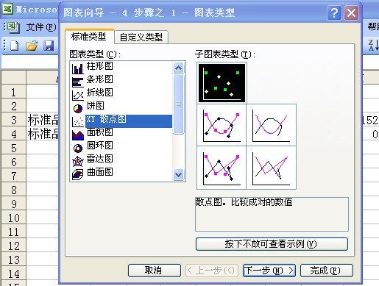Select the pie chart (饼图) icon

pyautogui.click(x=78, y=108)
